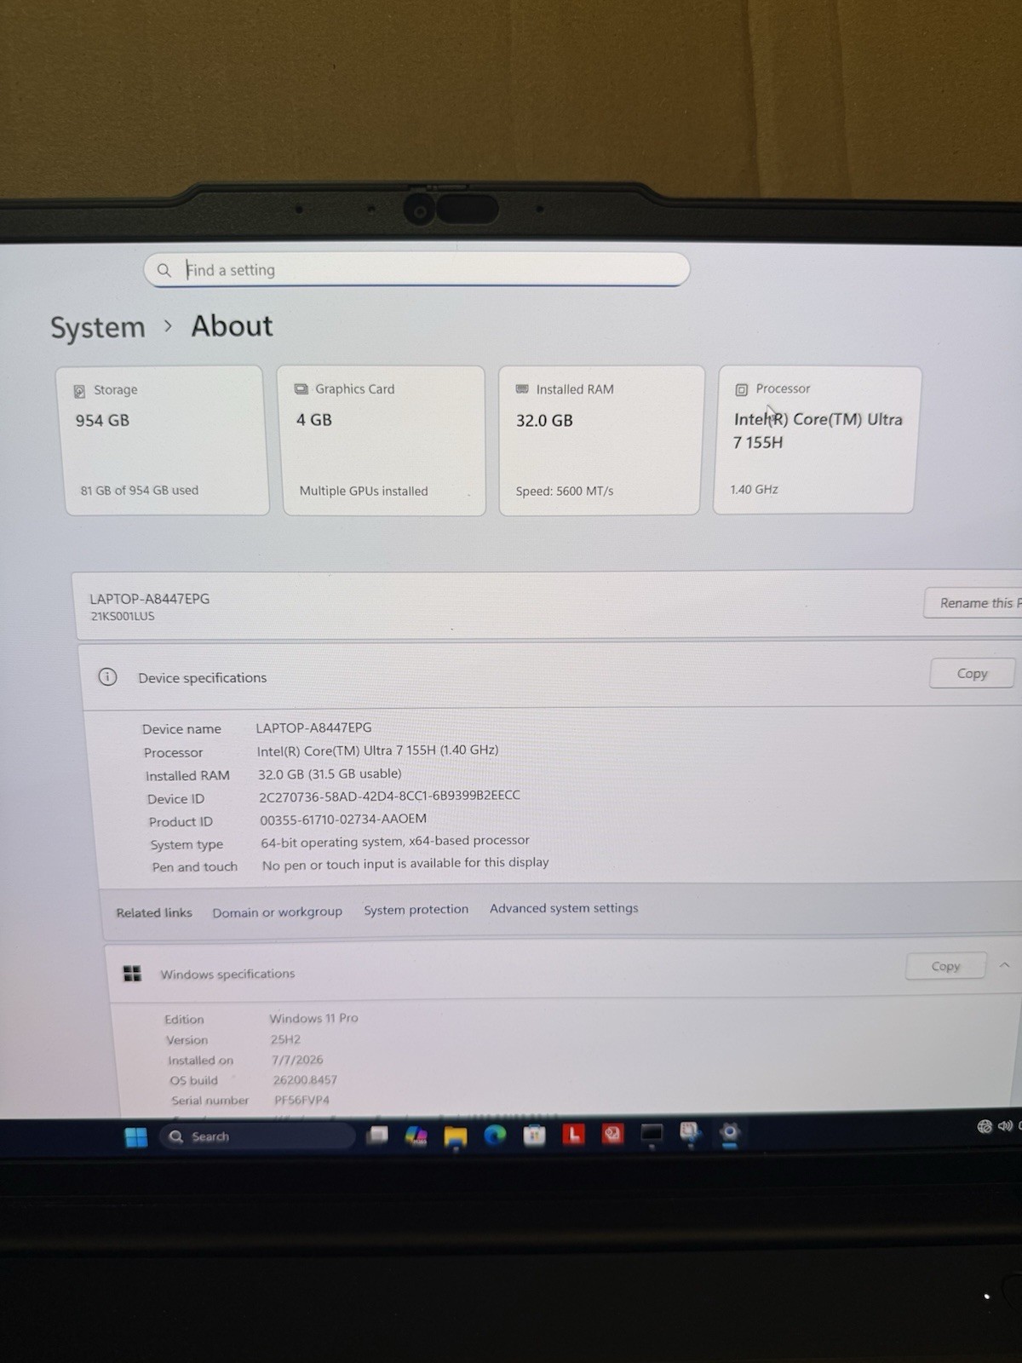Open System protection link

point(416,910)
